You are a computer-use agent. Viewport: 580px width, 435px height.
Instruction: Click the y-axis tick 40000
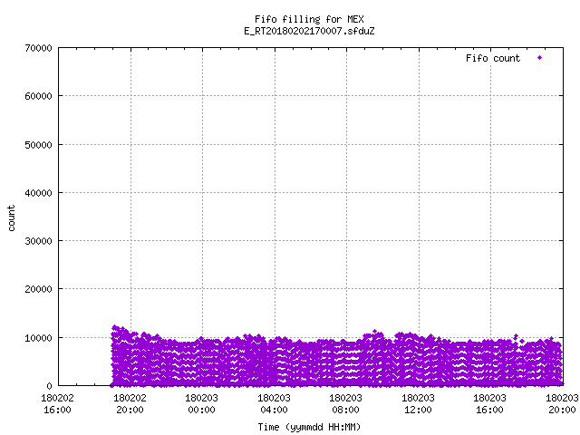click(x=38, y=193)
